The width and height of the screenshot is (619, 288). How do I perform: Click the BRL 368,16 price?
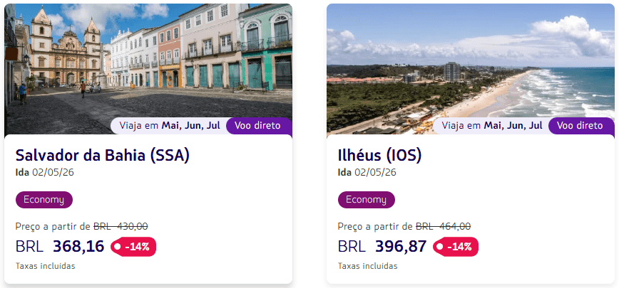(60, 247)
